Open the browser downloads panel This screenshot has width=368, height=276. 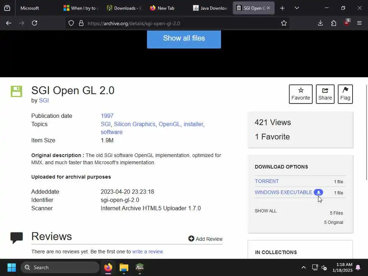coord(320,23)
